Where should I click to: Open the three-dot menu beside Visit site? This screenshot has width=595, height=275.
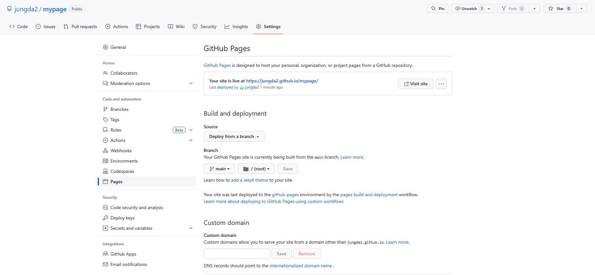tap(441, 84)
